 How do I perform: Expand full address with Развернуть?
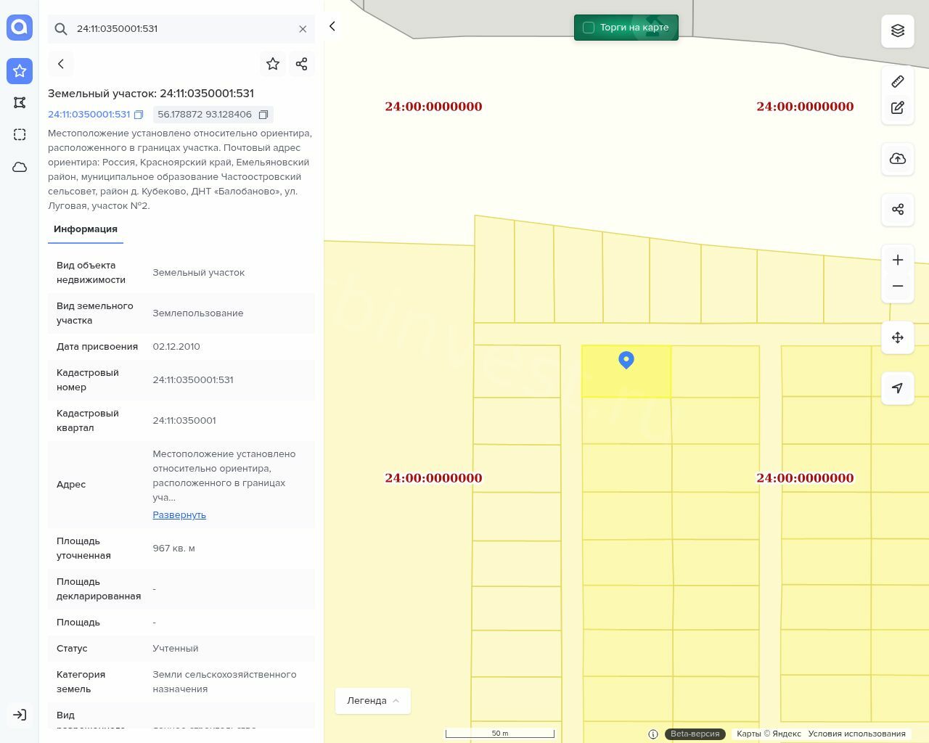179,515
